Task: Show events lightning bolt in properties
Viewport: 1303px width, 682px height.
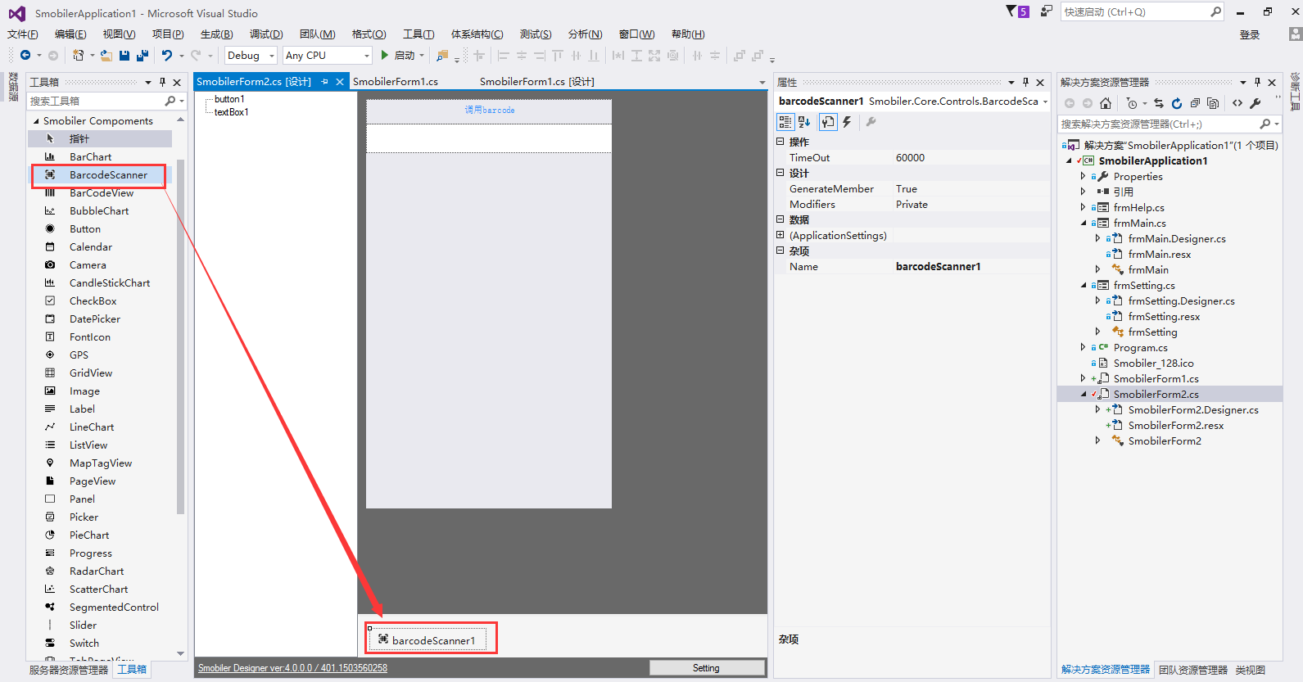Action: pos(847,122)
